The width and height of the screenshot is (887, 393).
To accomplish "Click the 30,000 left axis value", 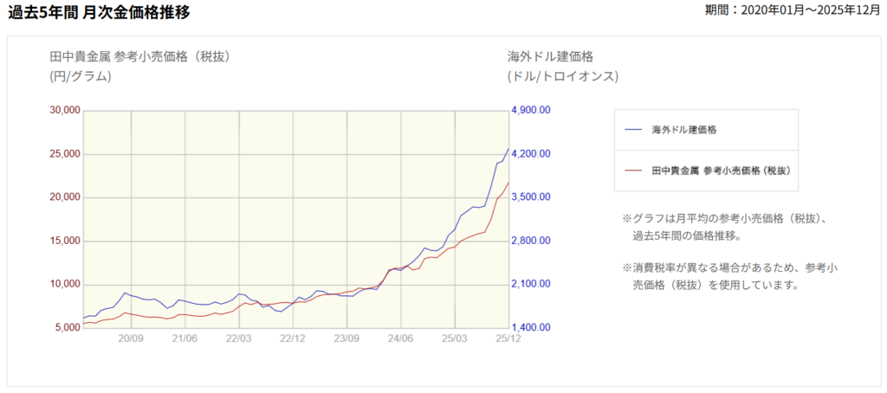I will [x=64, y=111].
